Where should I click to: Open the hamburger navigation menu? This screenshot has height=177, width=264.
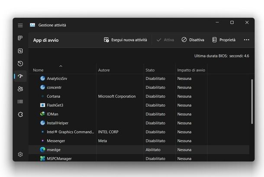click(20, 25)
